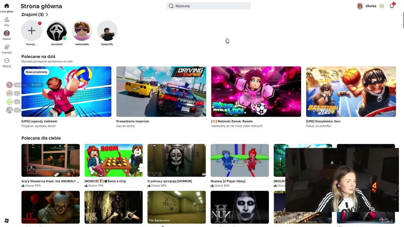Open the Robux balance icon
This screenshot has height=227, width=404.
[x=382, y=6]
